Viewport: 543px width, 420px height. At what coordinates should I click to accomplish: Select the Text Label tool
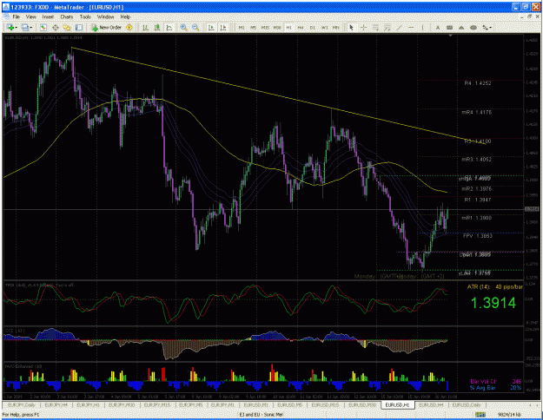pyautogui.click(x=449, y=27)
